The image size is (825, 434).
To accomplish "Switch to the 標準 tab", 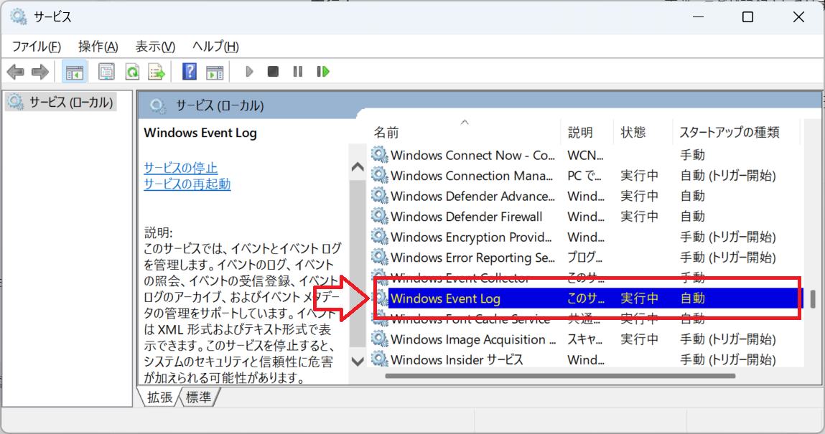I will coord(199,397).
